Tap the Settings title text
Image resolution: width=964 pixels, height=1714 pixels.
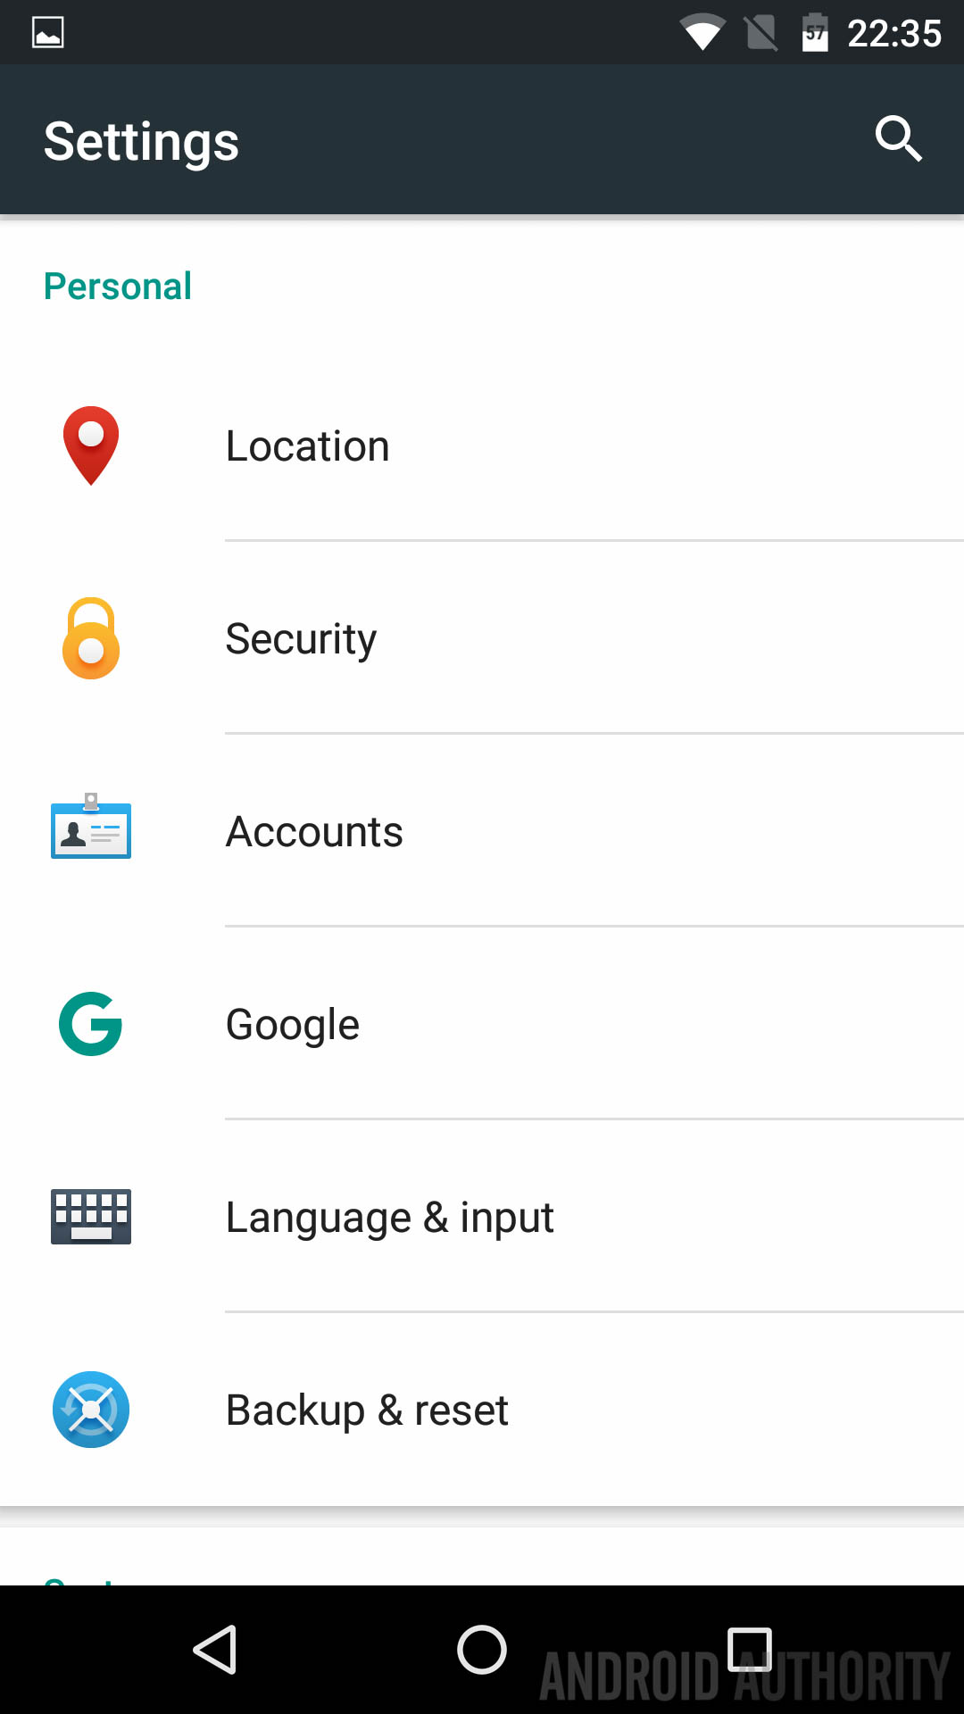[x=141, y=141]
